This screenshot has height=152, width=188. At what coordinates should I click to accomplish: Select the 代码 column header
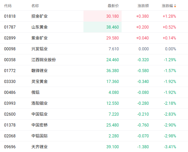[8, 6]
